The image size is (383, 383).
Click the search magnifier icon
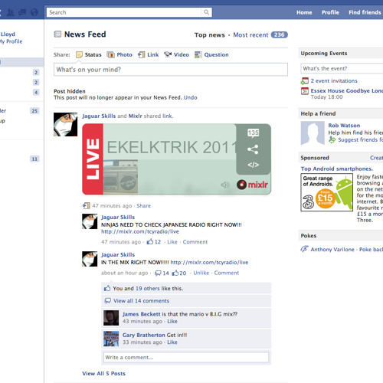(x=206, y=12)
